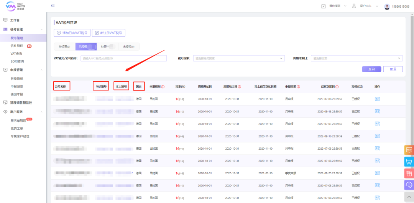Switch to the 处理中 tab
Screen dimensions: 414x203
tap(107, 46)
